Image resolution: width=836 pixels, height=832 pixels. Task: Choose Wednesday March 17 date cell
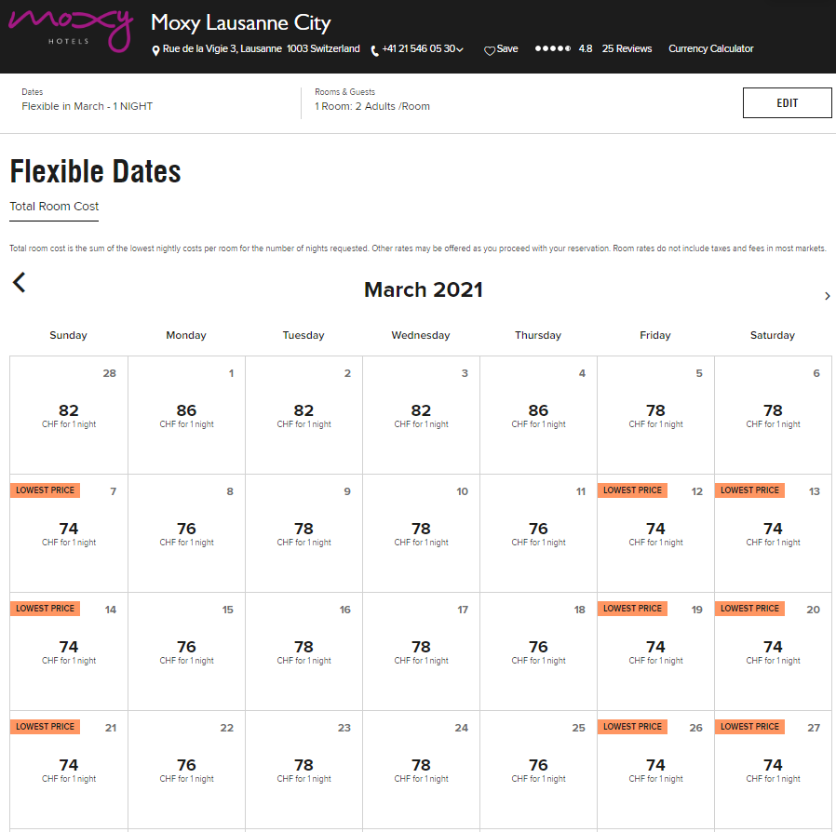pos(421,651)
